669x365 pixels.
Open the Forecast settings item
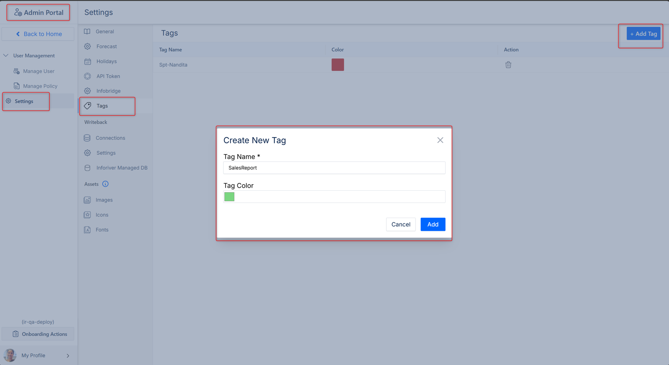click(x=106, y=46)
